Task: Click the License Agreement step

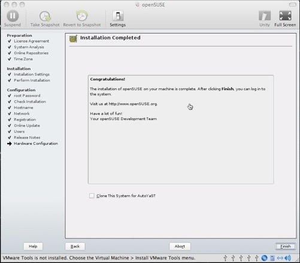Action: coord(31,41)
